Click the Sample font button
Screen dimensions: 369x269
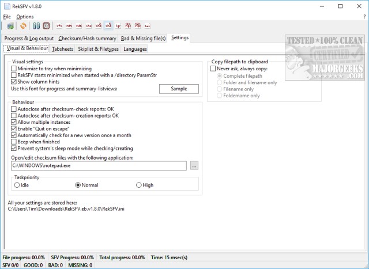[179, 89]
